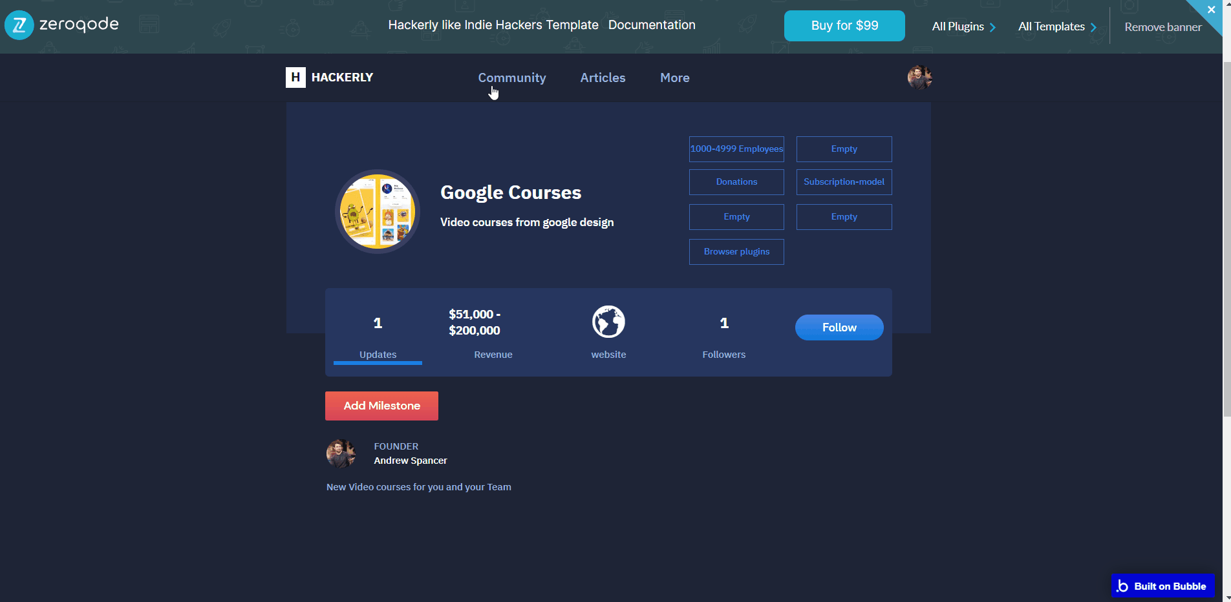1231x602 pixels.
Task: Click the Andrew Spancer name
Action: point(411,461)
